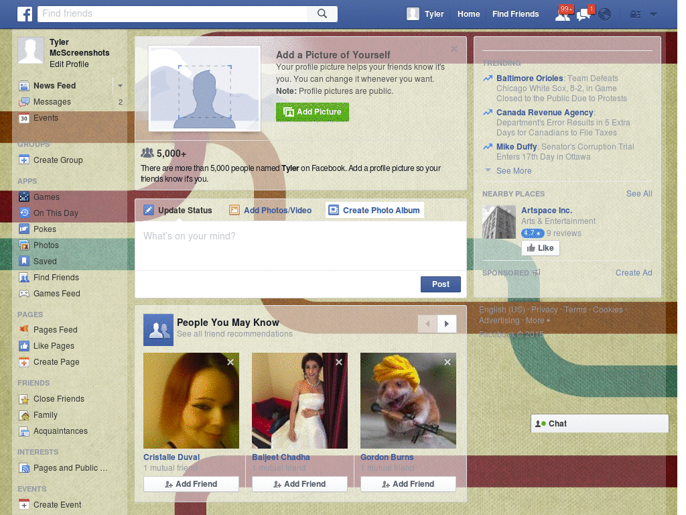Click the Games Feed controller icon

pos(24,294)
